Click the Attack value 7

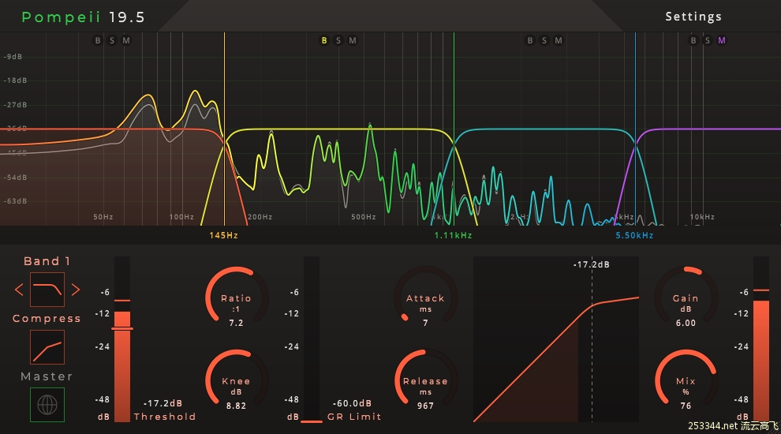tap(425, 323)
